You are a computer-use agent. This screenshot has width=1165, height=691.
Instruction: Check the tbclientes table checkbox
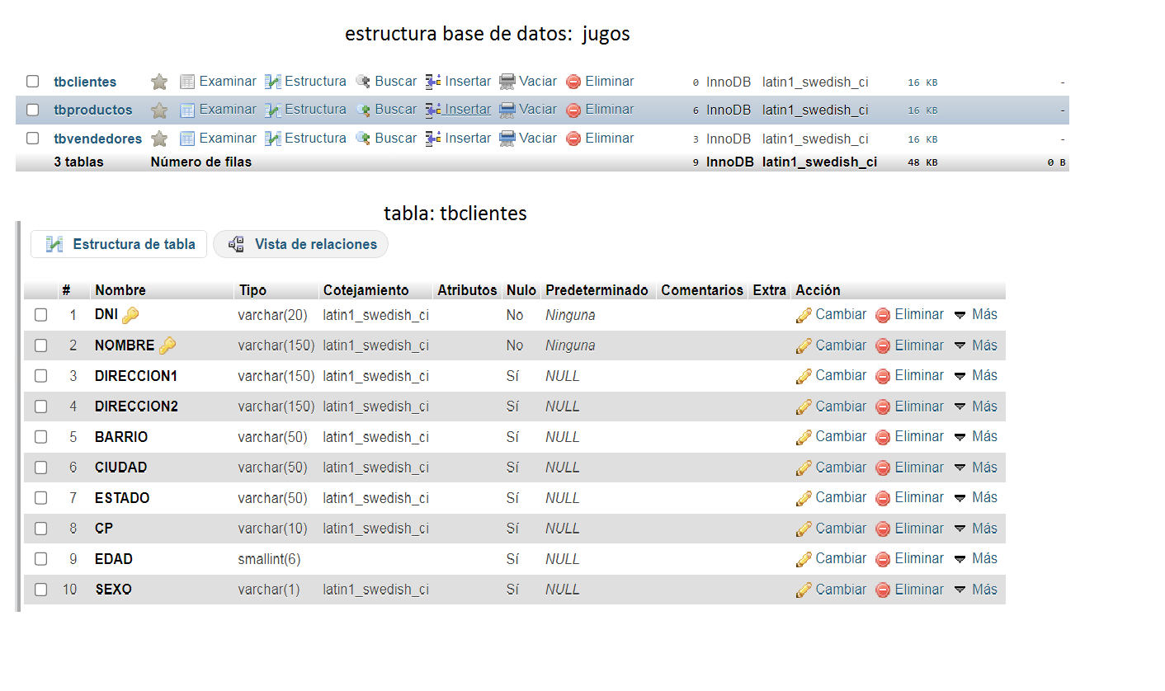point(33,82)
